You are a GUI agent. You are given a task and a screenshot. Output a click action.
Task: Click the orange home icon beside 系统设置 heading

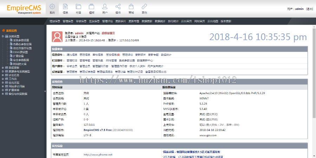pyautogui.click(x=3, y=31)
